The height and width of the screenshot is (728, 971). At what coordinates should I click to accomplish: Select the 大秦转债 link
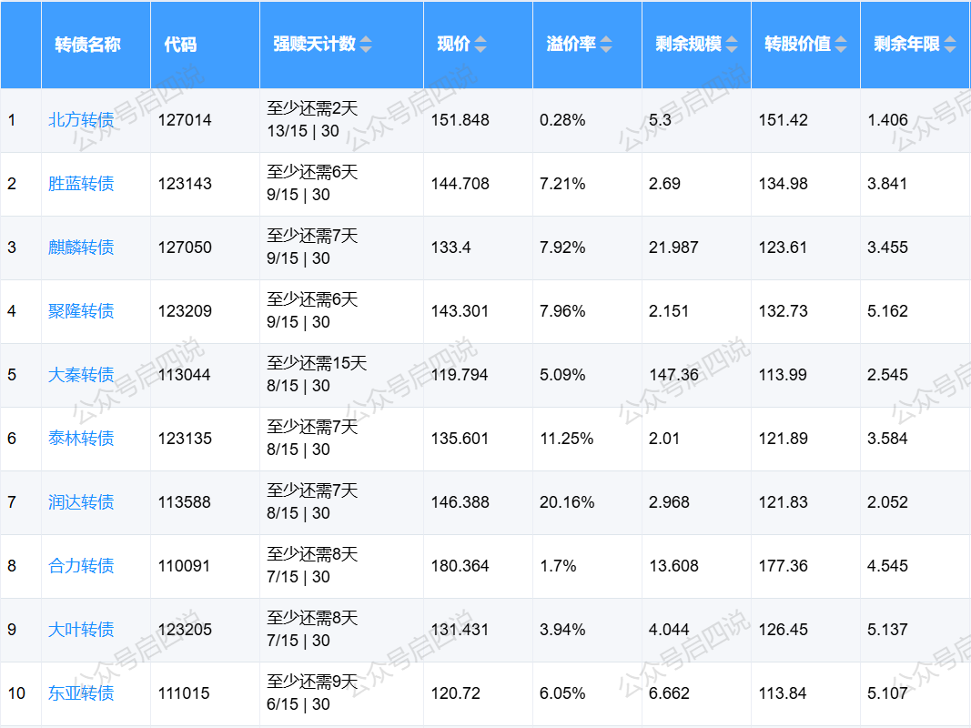point(81,375)
